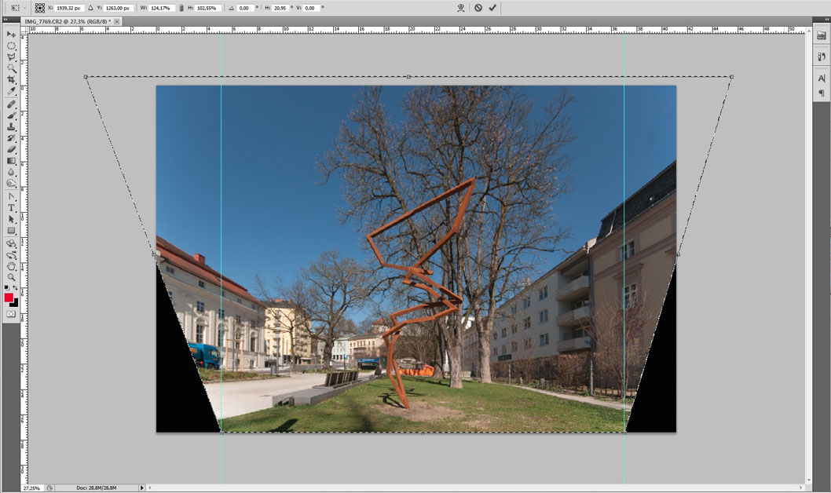831x493 pixels.
Task: Toggle maintain aspect ratio link
Action: coord(181,8)
